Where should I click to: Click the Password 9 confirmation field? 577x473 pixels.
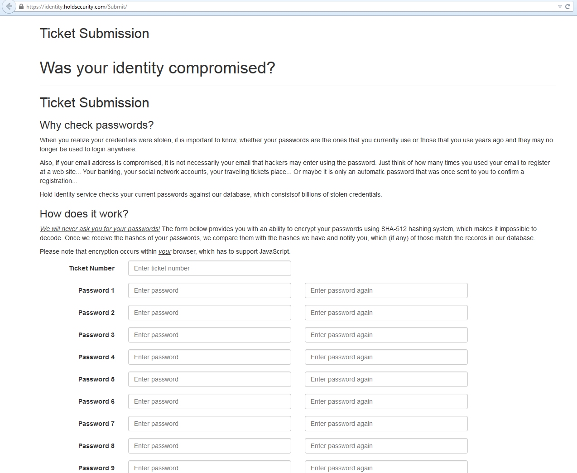(x=386, y=468)
